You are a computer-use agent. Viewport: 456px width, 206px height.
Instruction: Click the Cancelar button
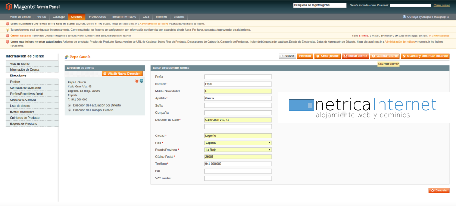pos(439,190)
